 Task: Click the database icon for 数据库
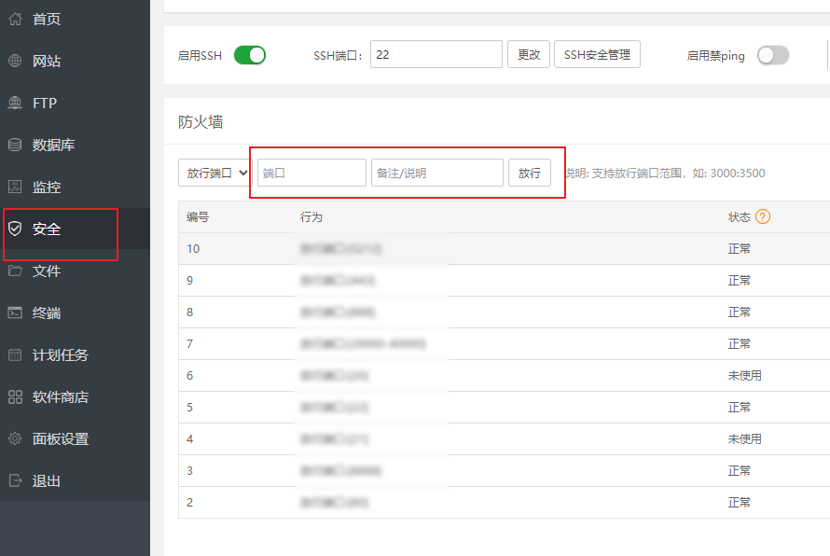coord(15,145)
